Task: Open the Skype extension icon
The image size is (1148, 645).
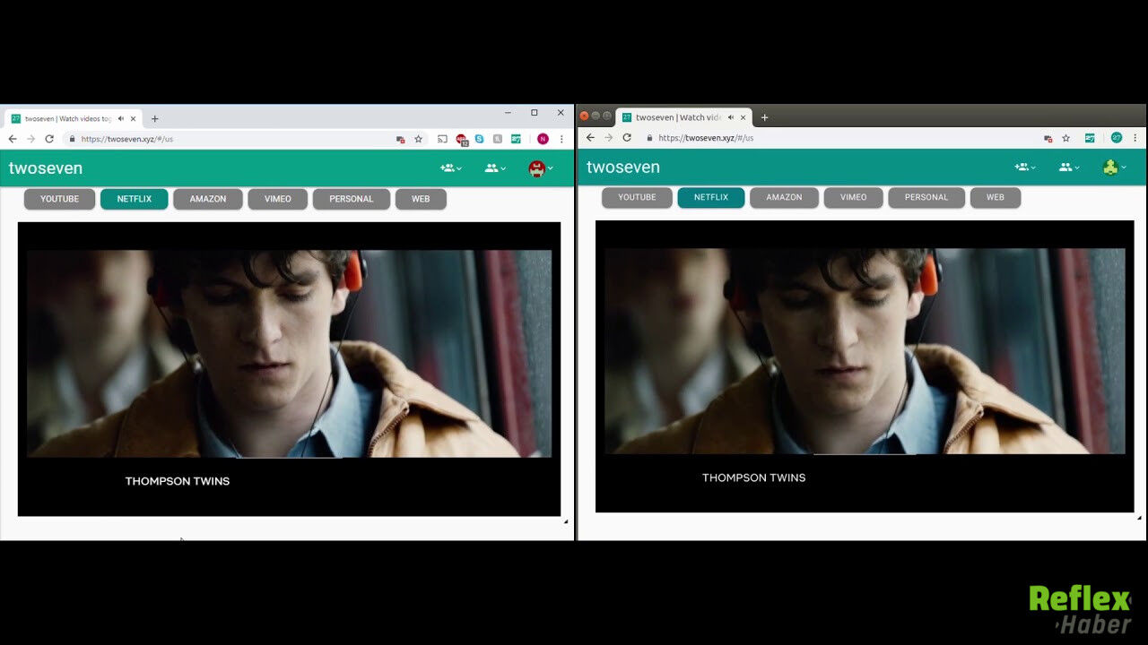Action: [480, 139]
